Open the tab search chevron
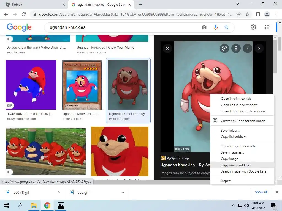The image size is (282, 211). (238, 4)
